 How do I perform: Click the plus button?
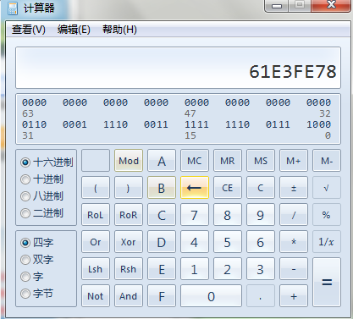pos(294,296)
